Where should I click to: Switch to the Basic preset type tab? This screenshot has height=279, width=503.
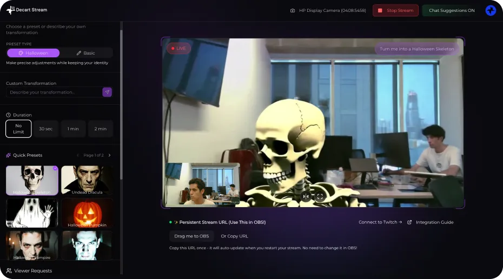pyautogui.click(x=85, y=53)
